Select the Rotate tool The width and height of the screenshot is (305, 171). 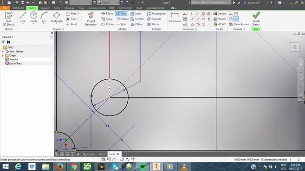click(107, 24)
